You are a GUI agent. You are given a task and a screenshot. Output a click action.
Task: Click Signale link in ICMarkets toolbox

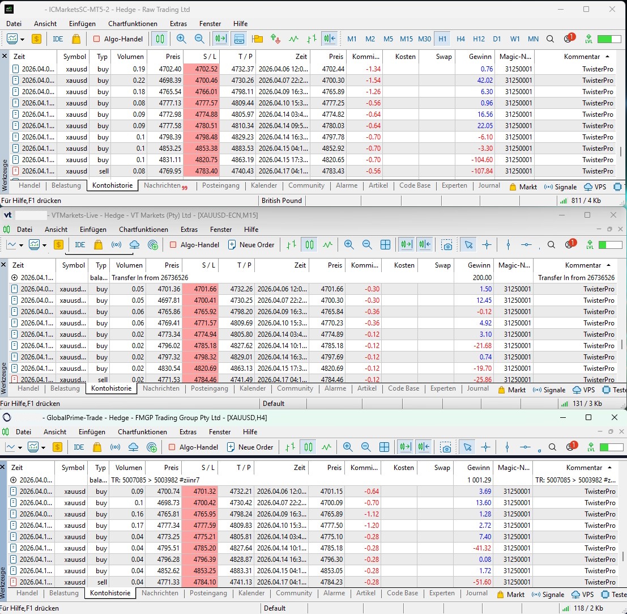coord(560,187)
